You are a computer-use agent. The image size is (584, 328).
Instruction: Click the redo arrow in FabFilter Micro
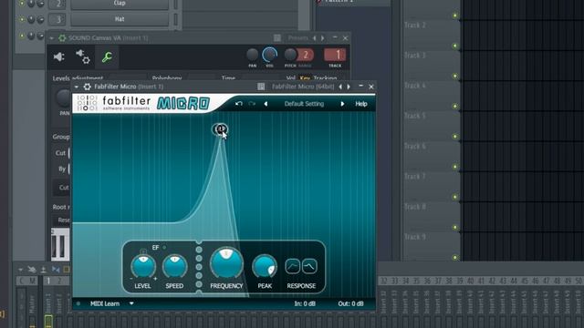pyautogui.click(x=252, y=104)
